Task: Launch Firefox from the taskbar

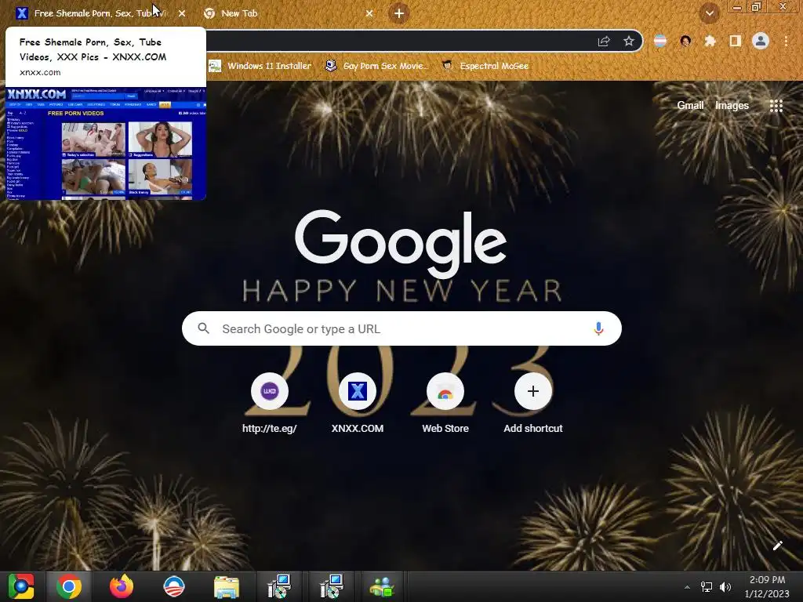Action: point(122,586)
